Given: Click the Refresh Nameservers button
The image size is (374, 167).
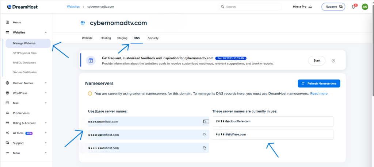Looking at the screenshot, I should tap(319, 83).
